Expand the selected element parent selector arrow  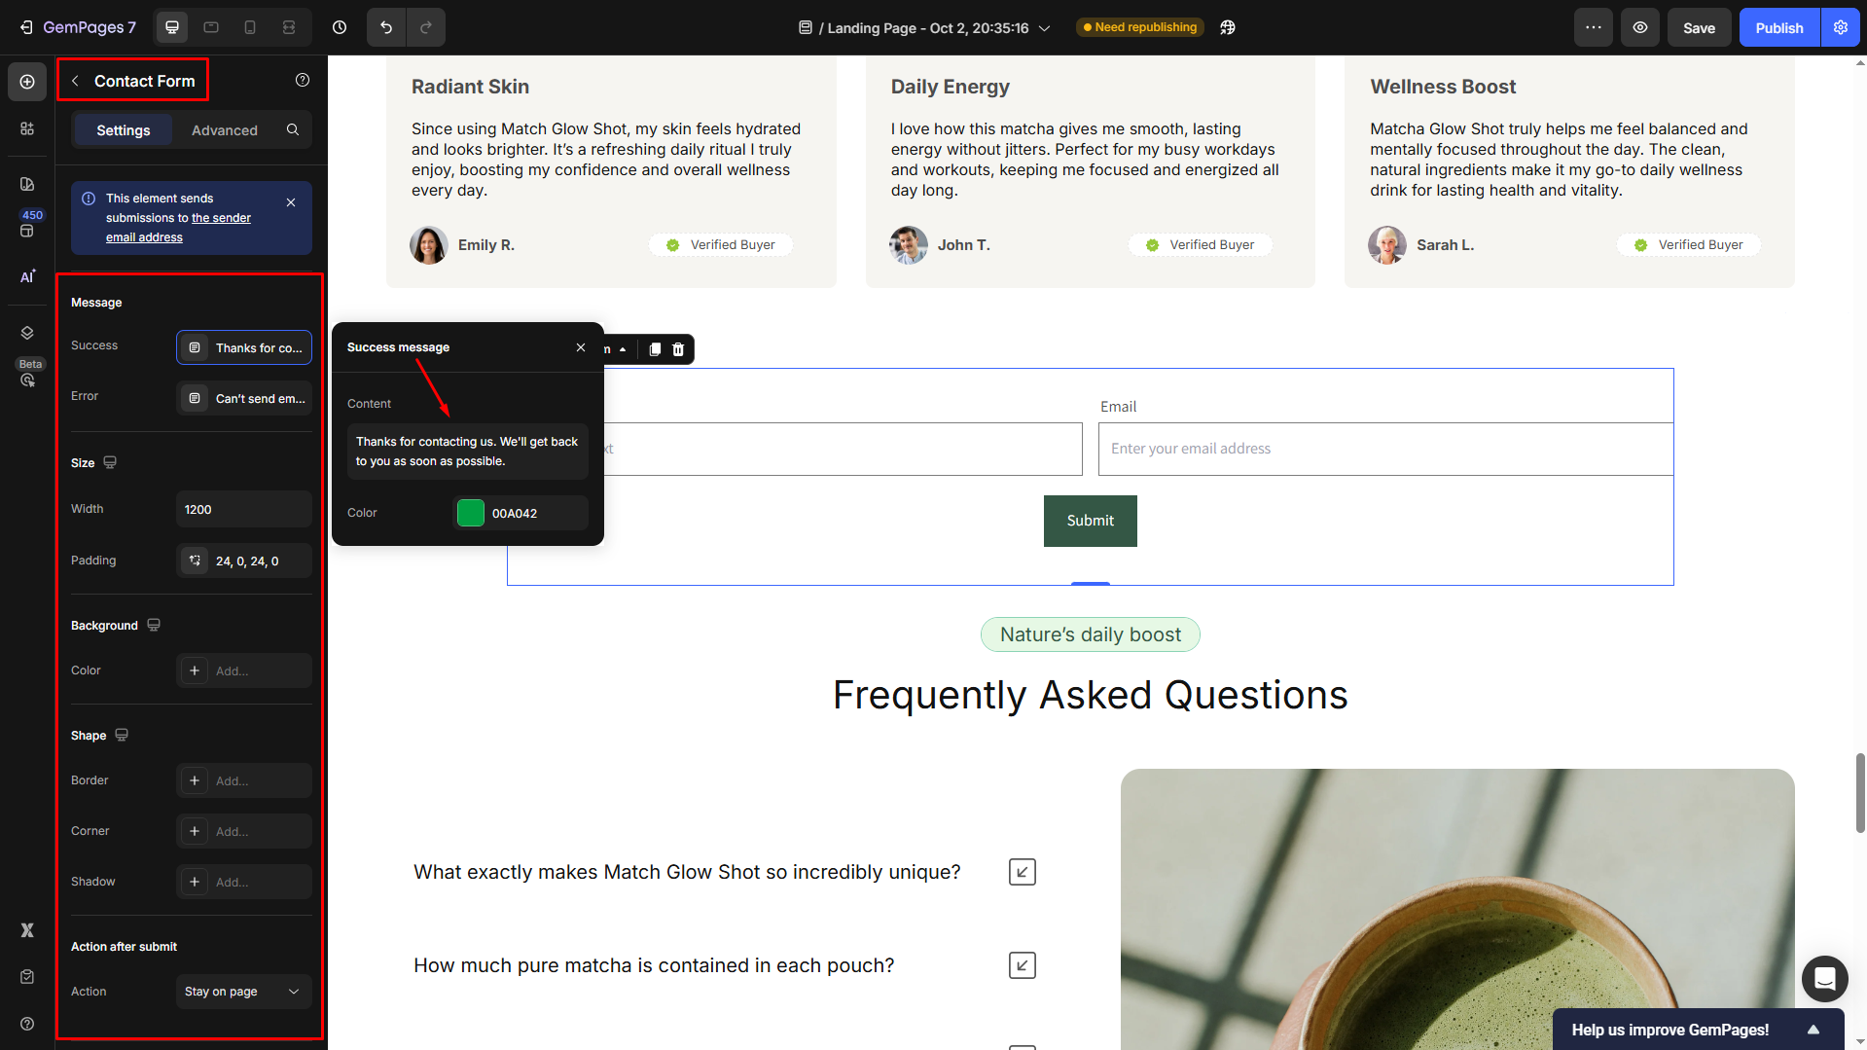click(623, 349)
